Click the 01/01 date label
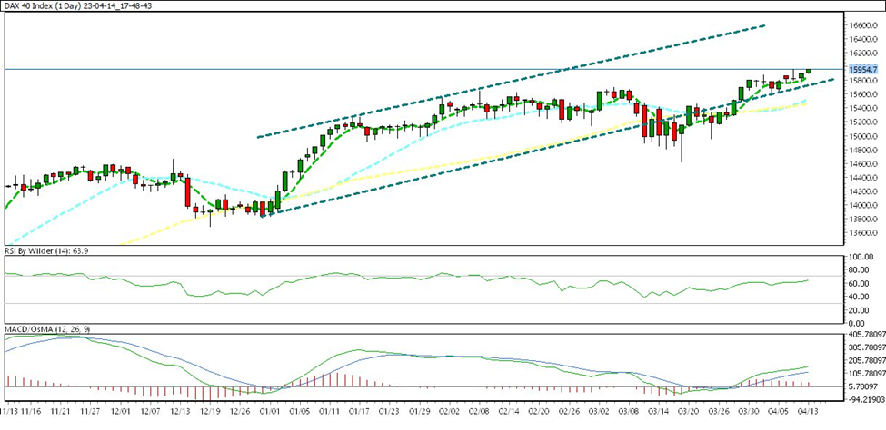This screenshot has width=886, height=430. point(269,412)
